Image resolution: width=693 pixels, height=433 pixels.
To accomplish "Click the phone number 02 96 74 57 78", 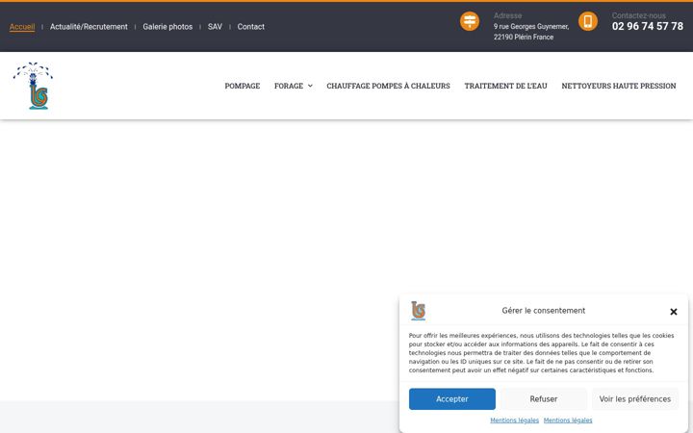I will click(x=648, y=27).
